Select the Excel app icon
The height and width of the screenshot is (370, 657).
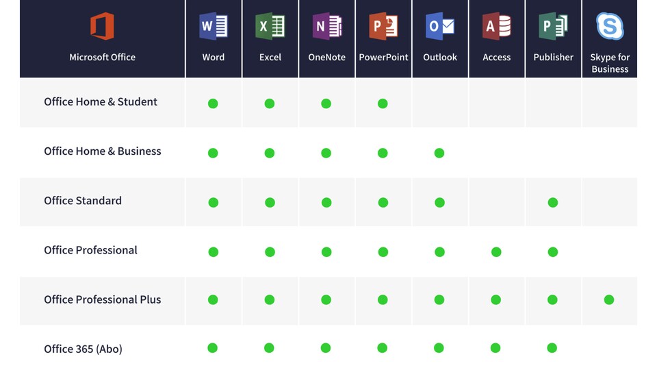[270, 26]
